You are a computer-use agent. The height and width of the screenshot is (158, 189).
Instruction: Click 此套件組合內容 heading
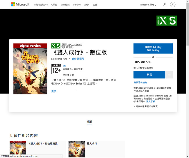[24, 136]
